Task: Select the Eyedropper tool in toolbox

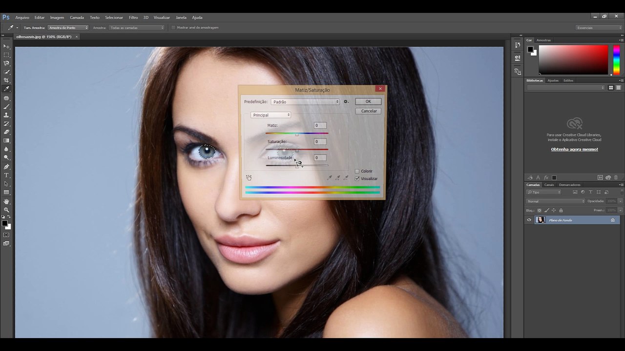Action: click(x=6, y=89)
